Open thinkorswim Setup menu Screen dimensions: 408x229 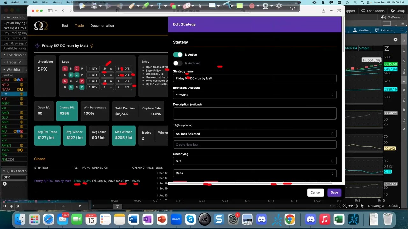click(x=398, y=11)
